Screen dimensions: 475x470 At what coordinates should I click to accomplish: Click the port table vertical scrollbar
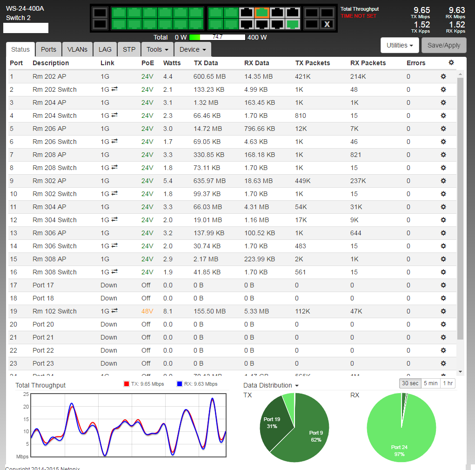pyautogui.click(x=461, y=210)
